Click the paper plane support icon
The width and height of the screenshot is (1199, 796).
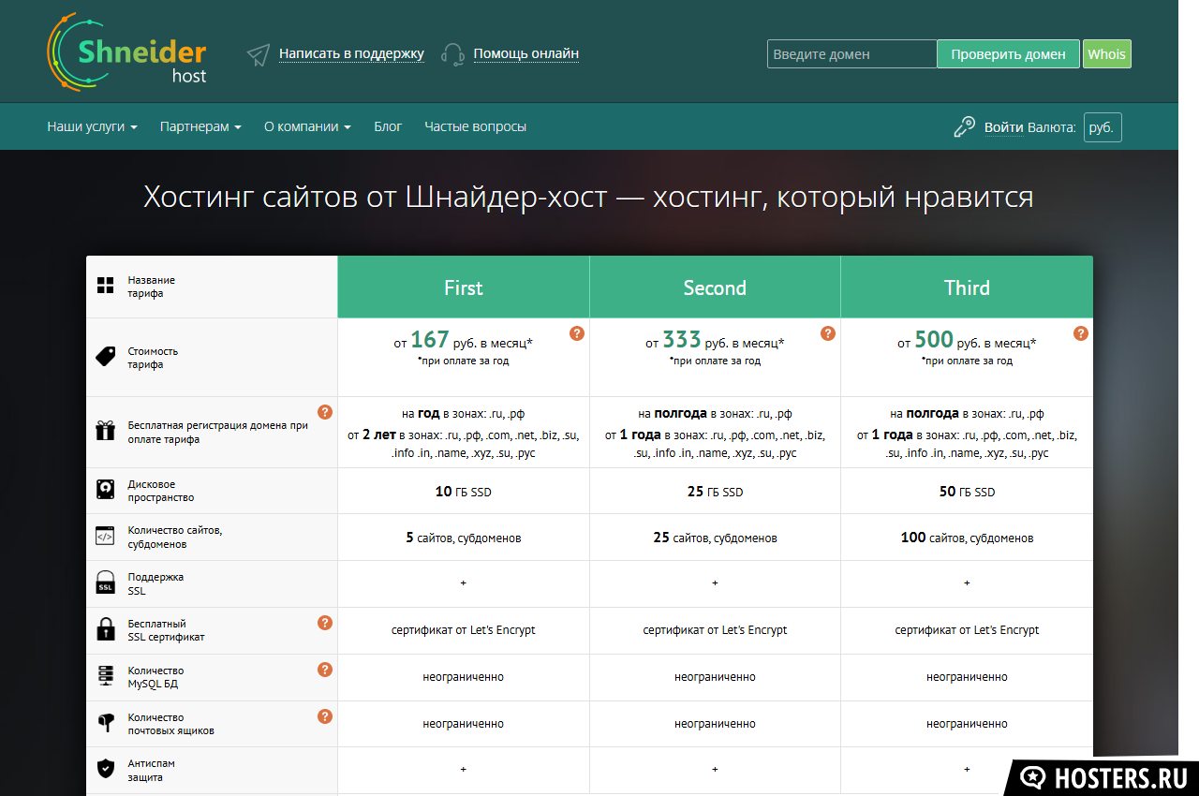[259, 55]
